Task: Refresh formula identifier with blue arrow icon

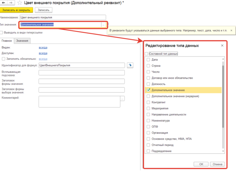Action: pyautogui.click(x=130, y=65)
